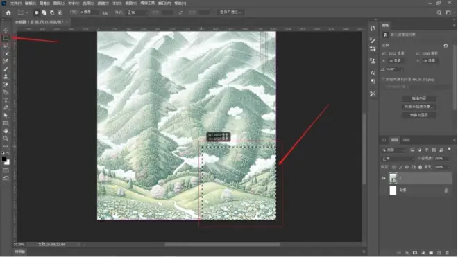Expand the opacity dropdown arrow in Layers panel

point(448,159)
